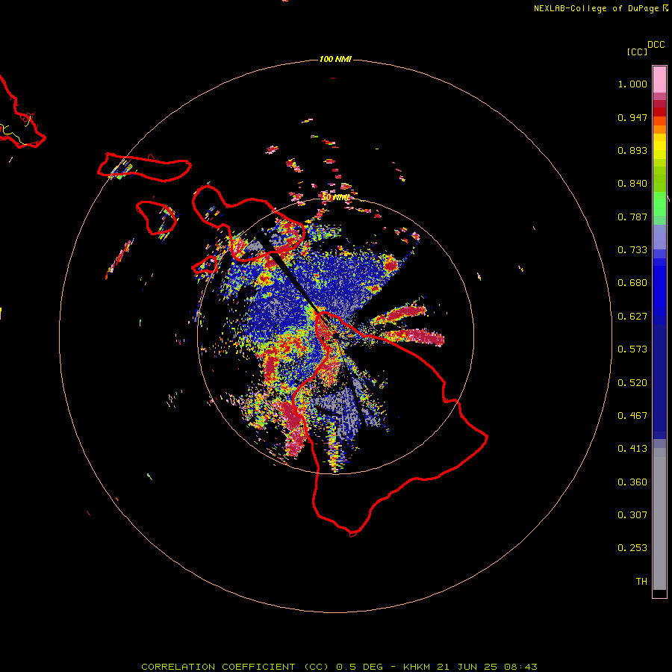Image resolution: width=672 pixels, height=672 pixels.
Task: Click the KHKM station identifier in caption
Action: (x=417, y=667)
